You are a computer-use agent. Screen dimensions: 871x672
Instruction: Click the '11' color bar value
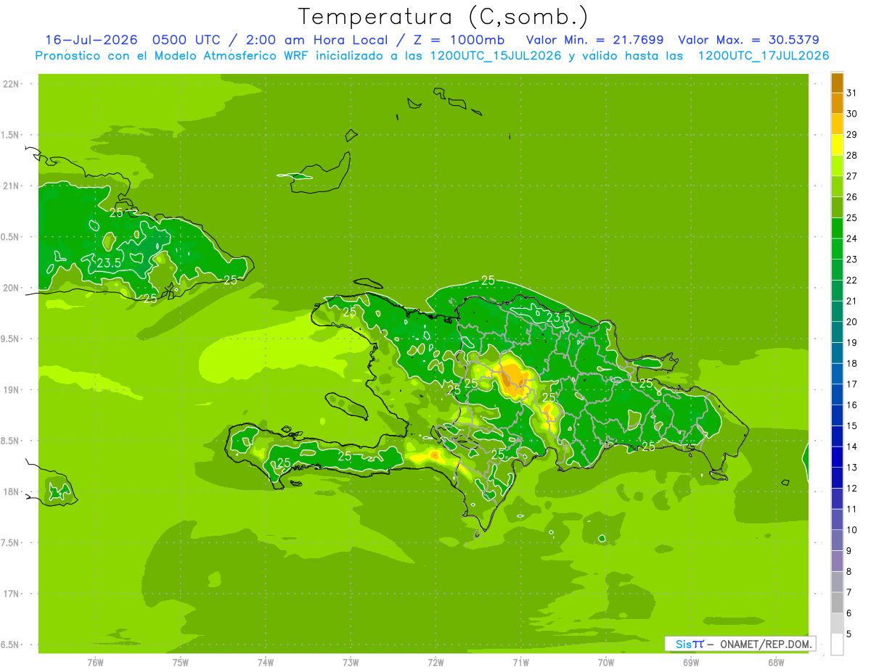852,509
